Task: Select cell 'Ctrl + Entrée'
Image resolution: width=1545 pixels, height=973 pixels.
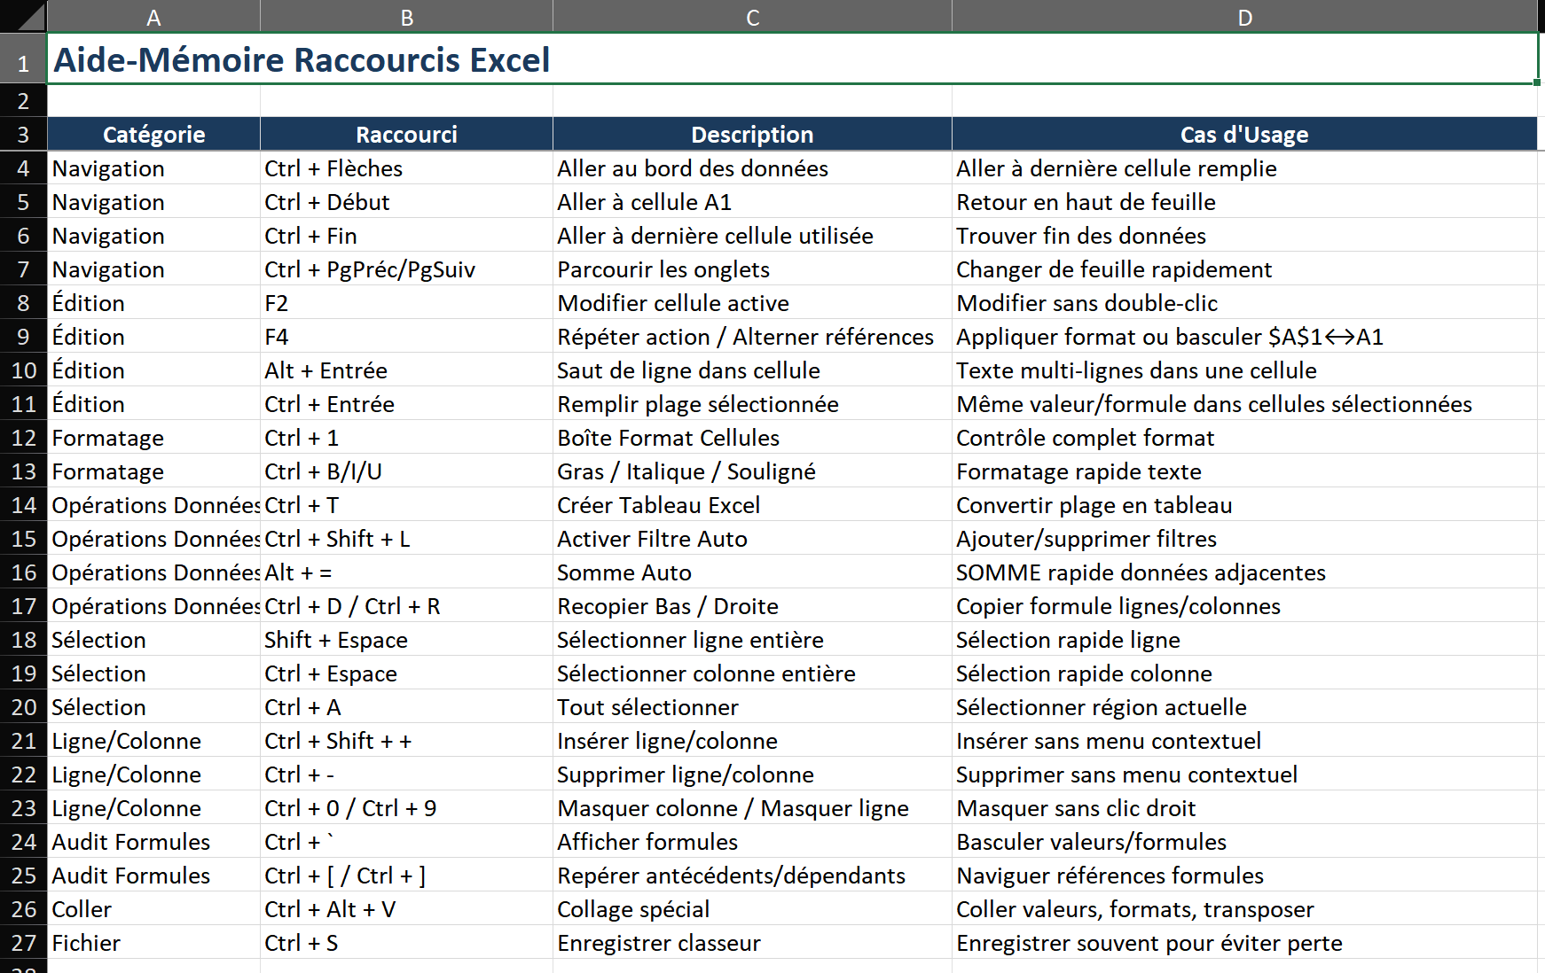Action: [406, 404]
